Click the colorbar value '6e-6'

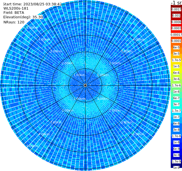tap(176, 73)
